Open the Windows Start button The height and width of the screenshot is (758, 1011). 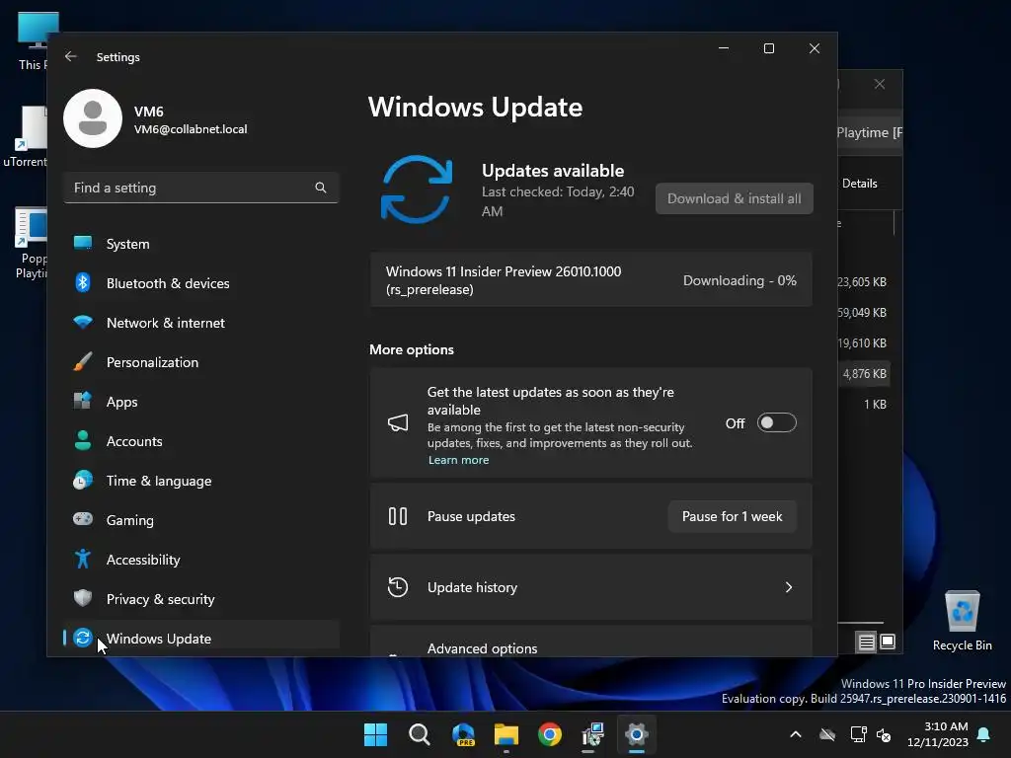(375, 734)
